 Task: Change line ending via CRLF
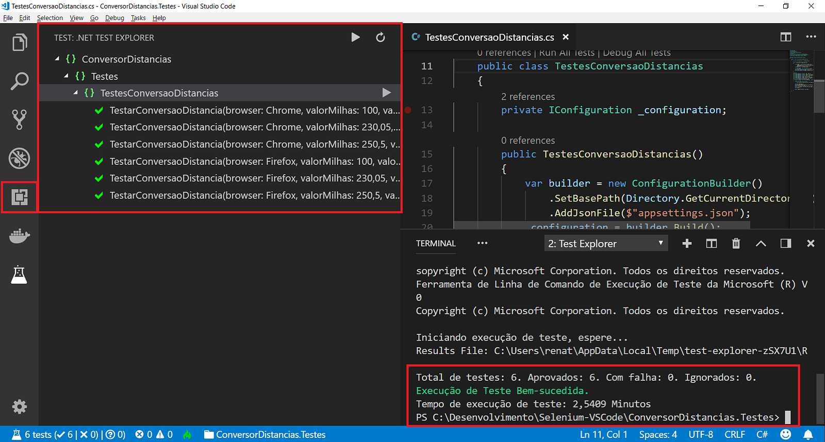[x=735, y=434]
